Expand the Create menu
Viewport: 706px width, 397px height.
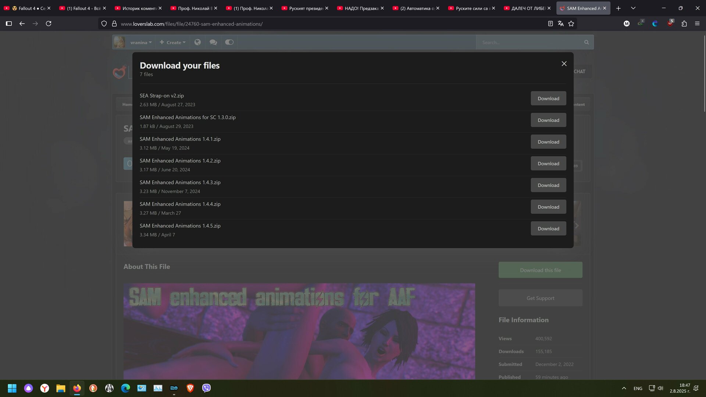tap(172, 42)
